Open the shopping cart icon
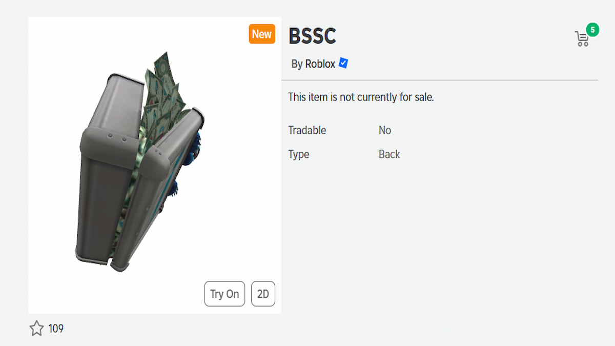The width and height of the screenshot is (615, 346). pos(582,38)
